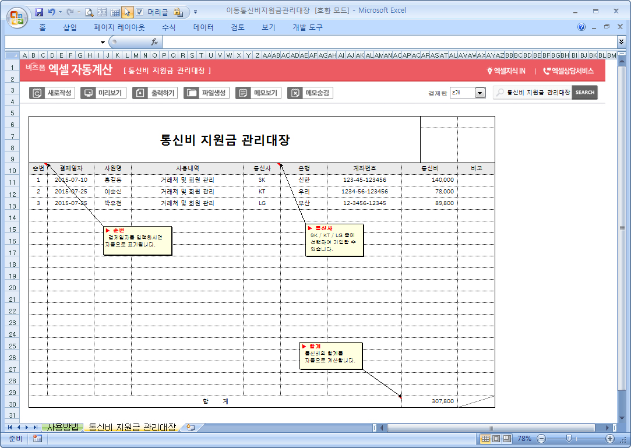Open the 데이터 ribbon tab
This screenshot has height=448, width=631.
click(203, 27)
